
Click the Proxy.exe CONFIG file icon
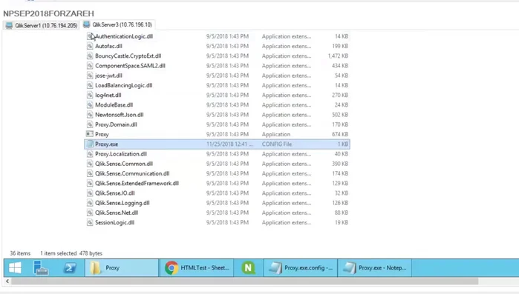click(x=90, y=144)
